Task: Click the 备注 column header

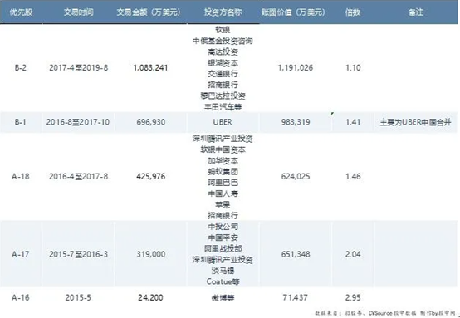Action: 416,12
